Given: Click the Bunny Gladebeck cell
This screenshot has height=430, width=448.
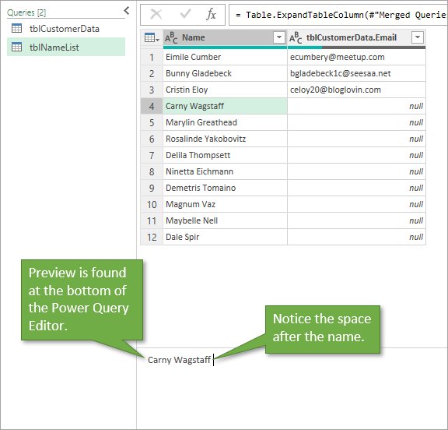Looking at the screenshot, I should point(225,73).
